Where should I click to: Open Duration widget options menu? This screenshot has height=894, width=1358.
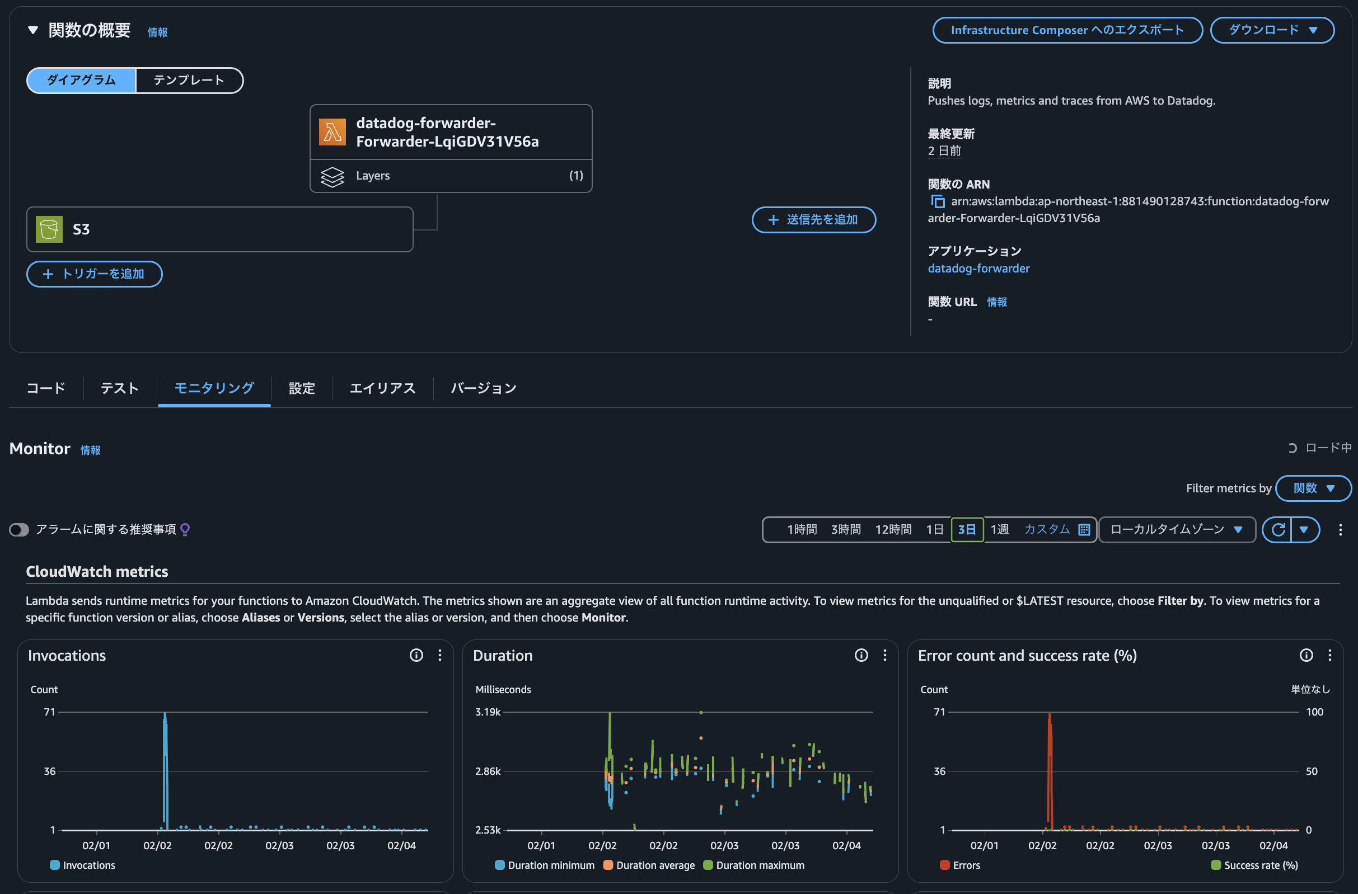pos(885,656)
